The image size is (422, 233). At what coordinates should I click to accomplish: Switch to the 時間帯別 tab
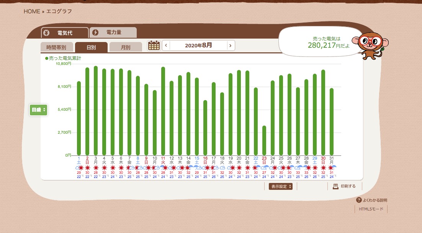[x=56, y=48]
